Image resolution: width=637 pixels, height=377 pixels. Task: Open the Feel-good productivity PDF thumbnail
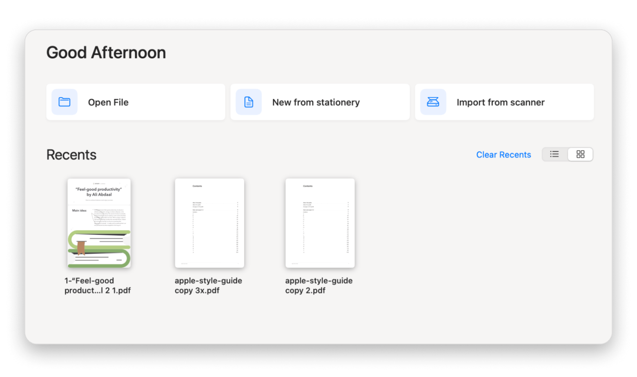[x=99, y=223]
